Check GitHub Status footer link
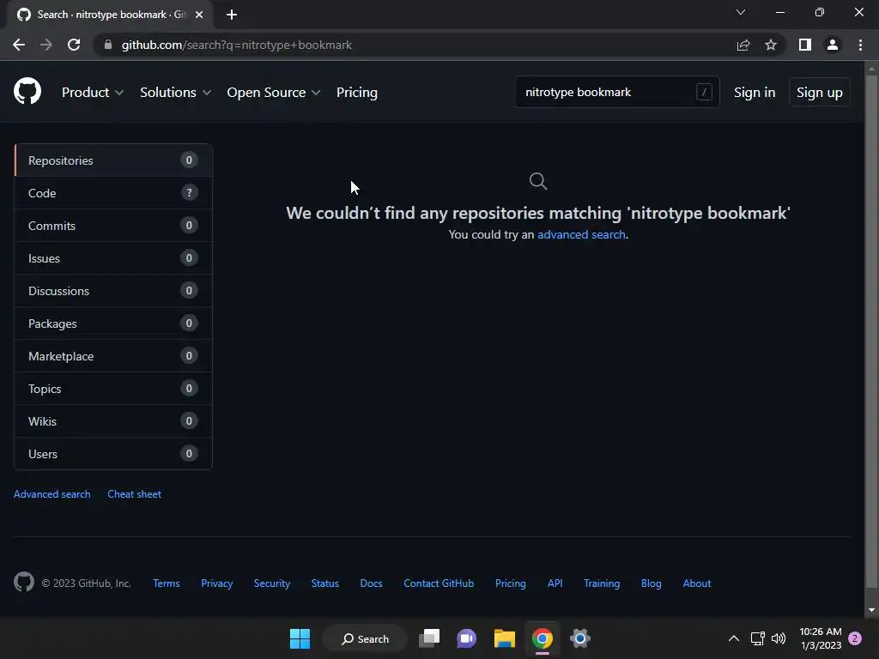Image resolution: width=879 pixels, height=659 pixels. [x=325, y=583]
